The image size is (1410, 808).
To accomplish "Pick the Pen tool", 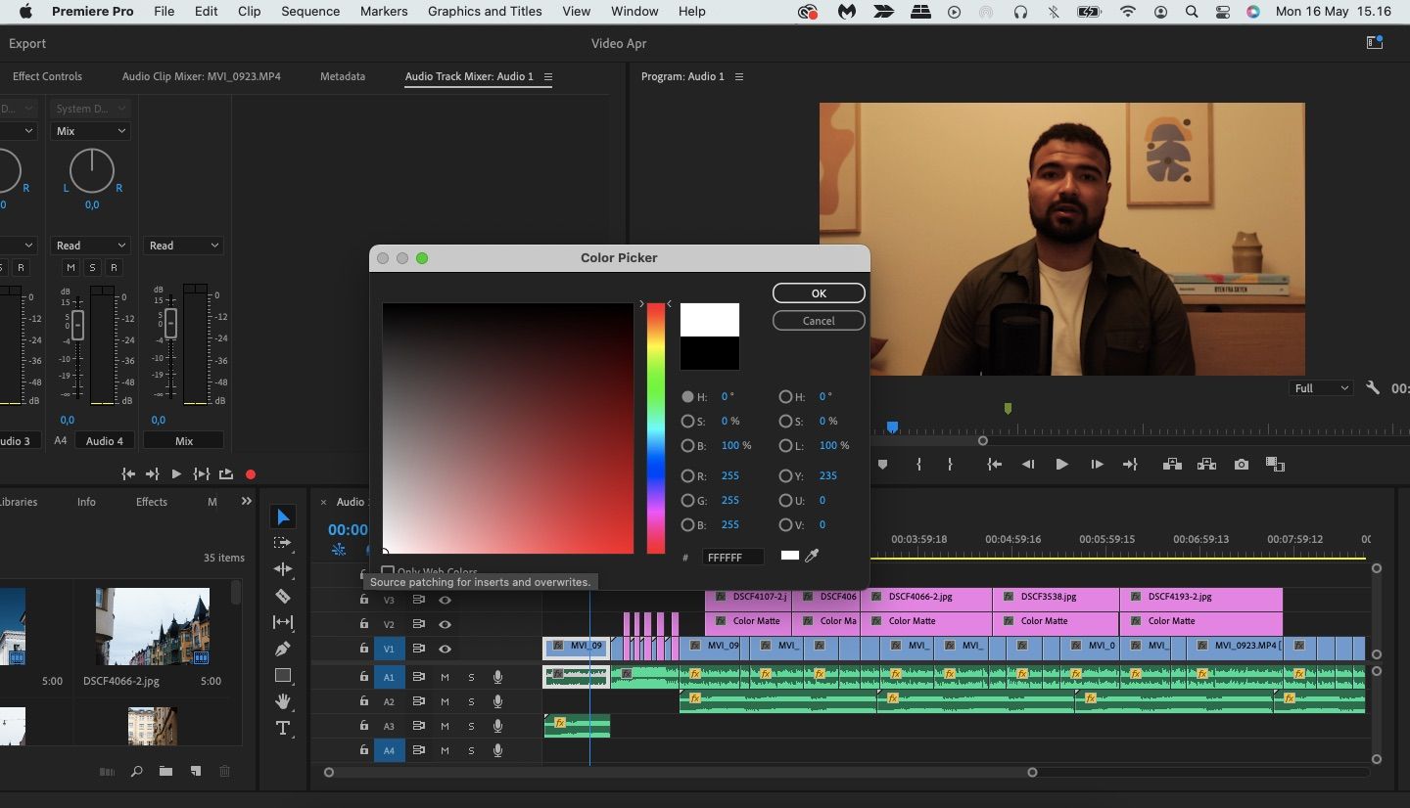I will point(283,649).
